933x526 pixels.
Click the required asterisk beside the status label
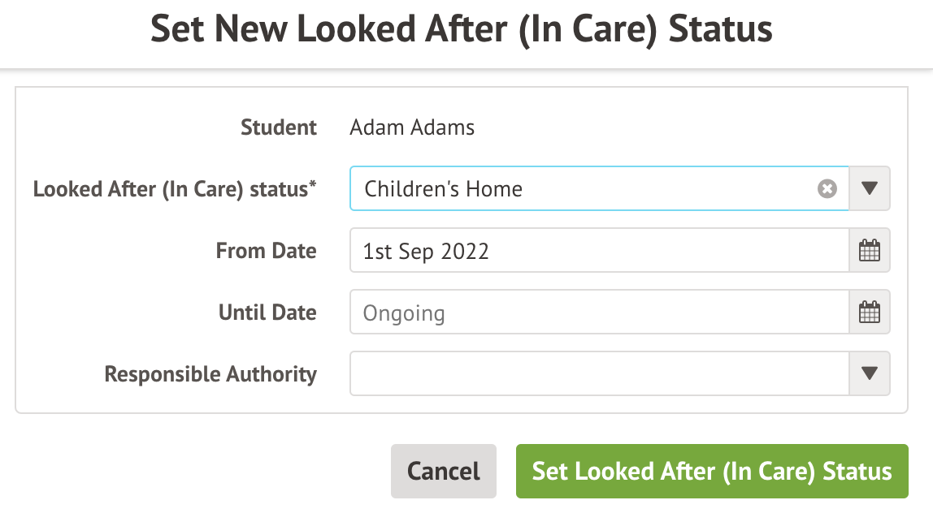[x=313, y=185]
